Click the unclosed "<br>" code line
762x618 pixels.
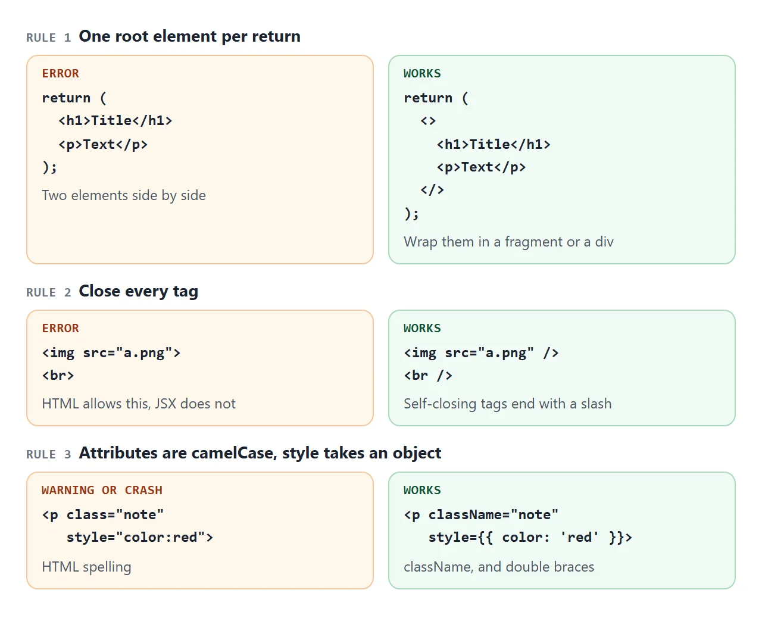coord(58,376)
